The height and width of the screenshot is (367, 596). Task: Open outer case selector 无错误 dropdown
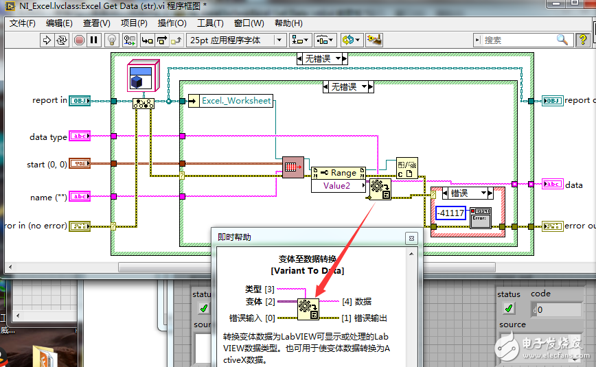coord(338,58)
